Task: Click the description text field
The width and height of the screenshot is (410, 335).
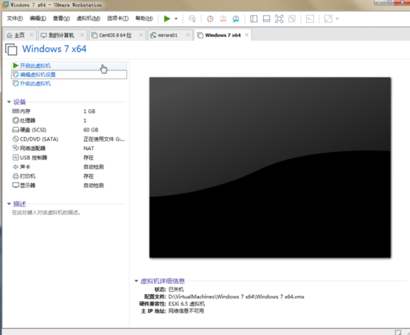Action: 46,213
